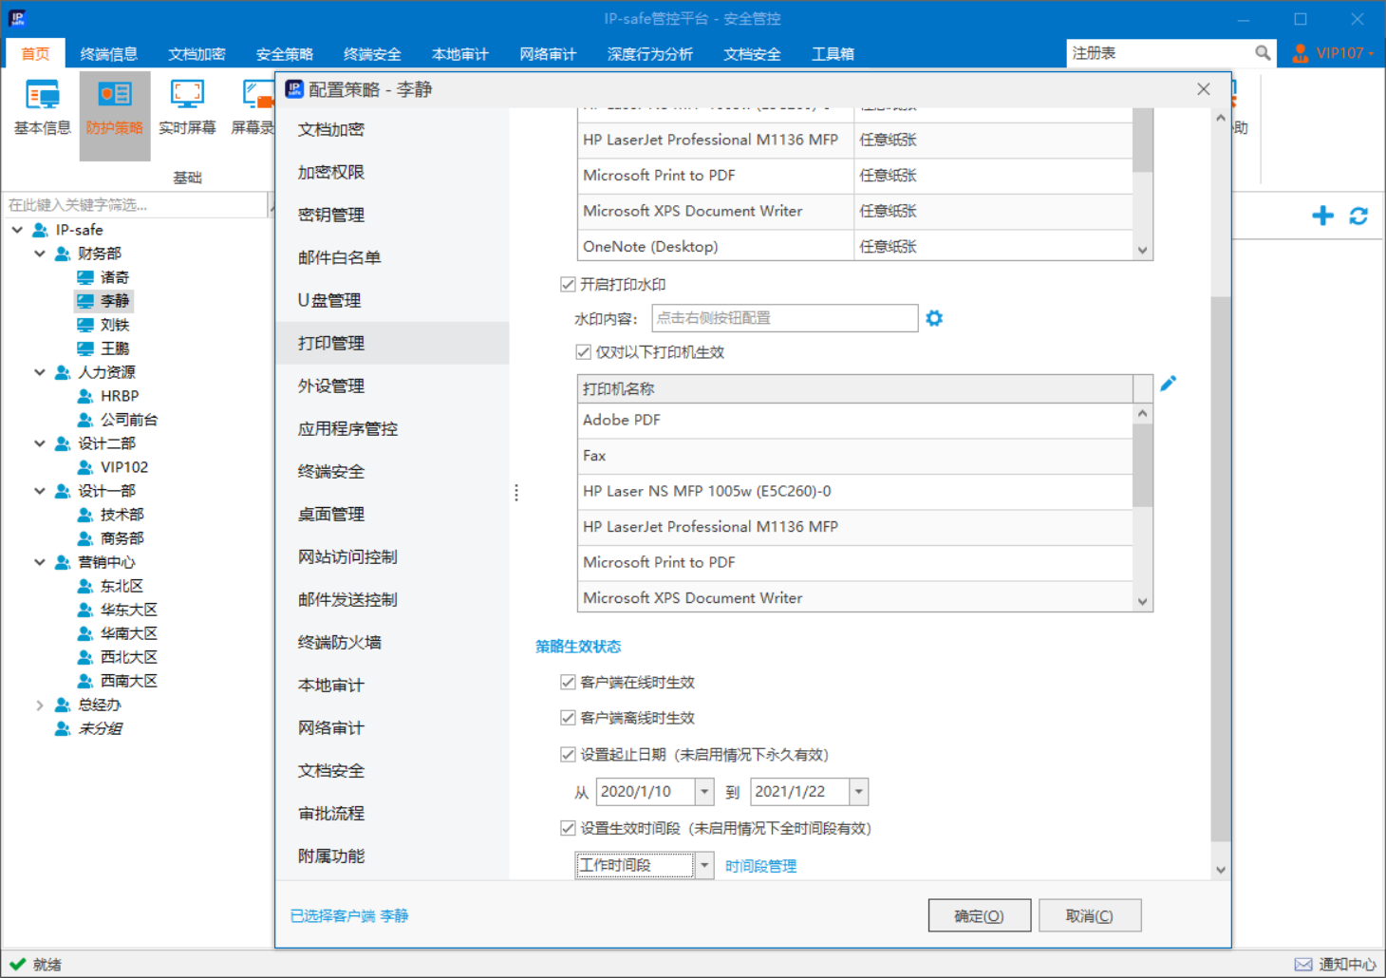This screenshot has width=1386, height=978.
Task: Open the end date 2021/1/22 dropdown
Action: click(x=858, y=791)
